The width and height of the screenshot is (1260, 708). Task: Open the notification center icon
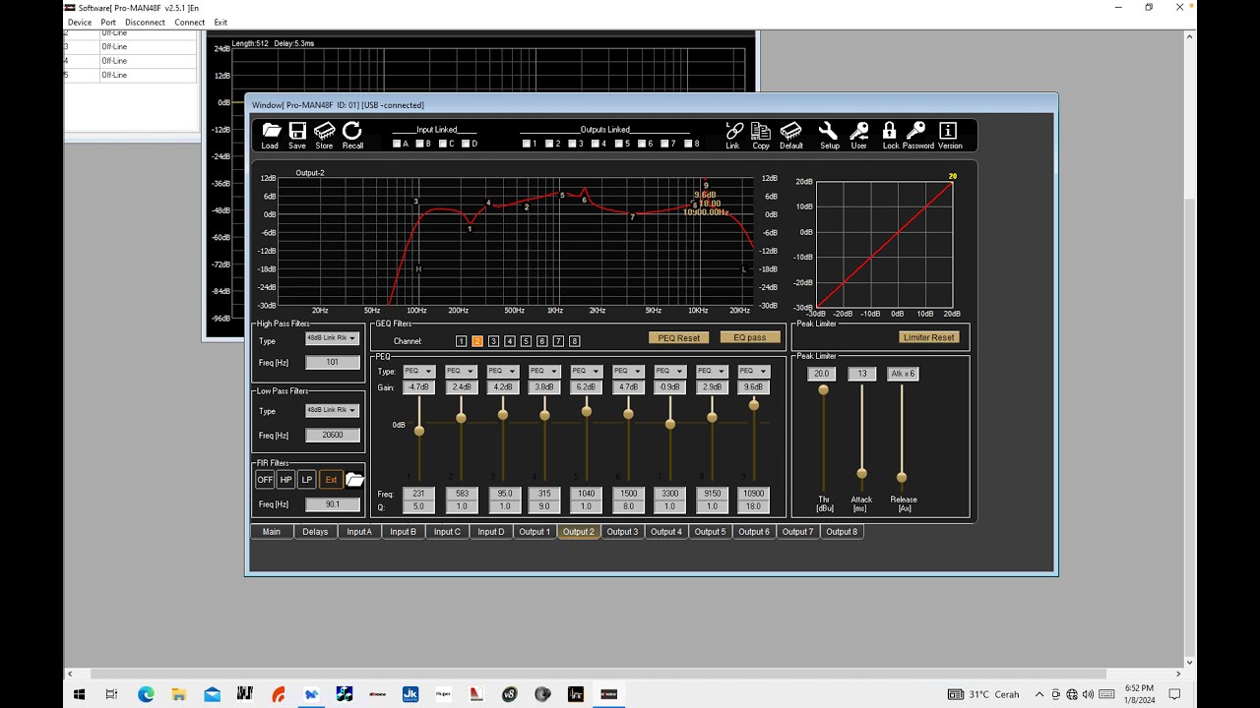(1175, 694)
